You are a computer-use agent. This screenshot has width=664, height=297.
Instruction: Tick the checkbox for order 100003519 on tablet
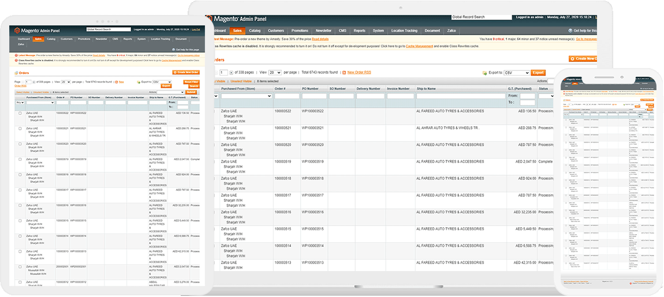coord(20,160)
